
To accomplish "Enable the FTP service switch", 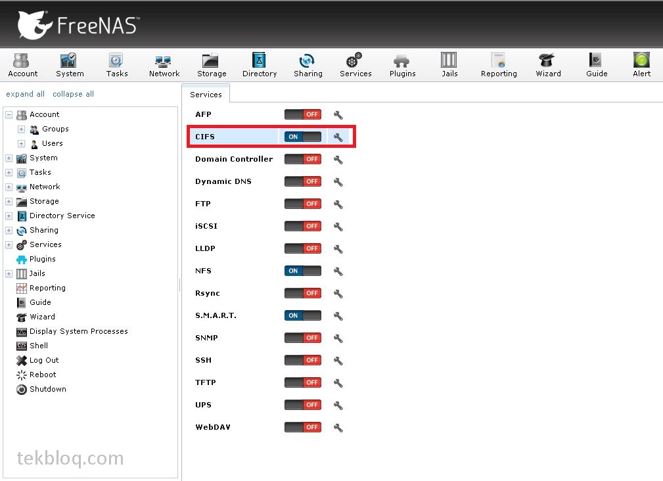I will pyautogui.click(x=303, y=204).
